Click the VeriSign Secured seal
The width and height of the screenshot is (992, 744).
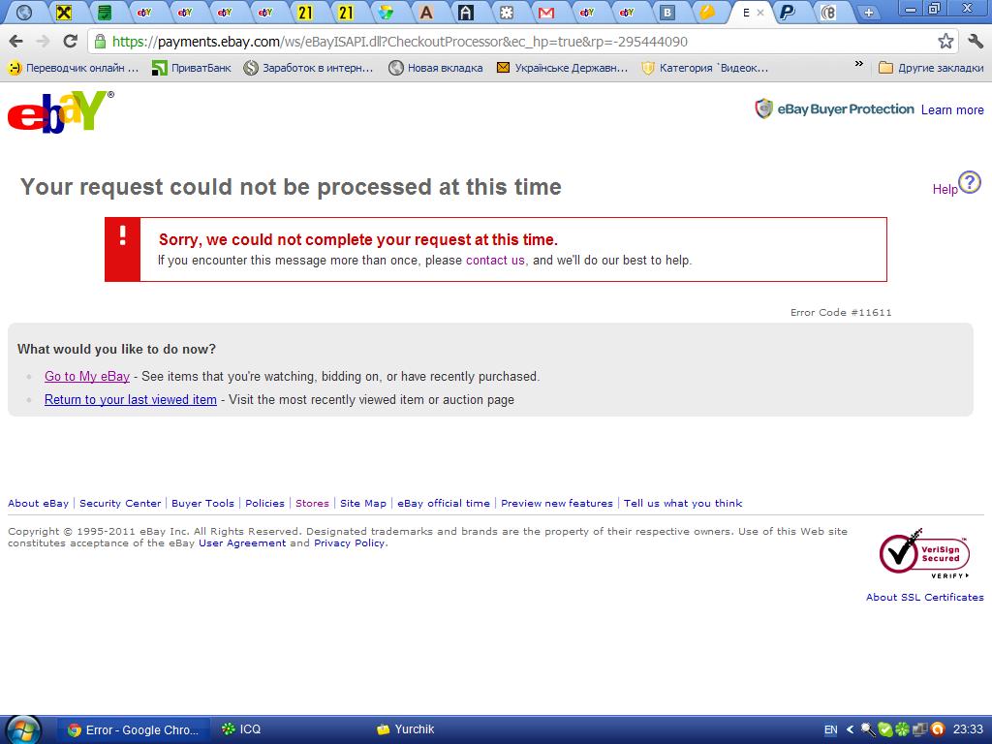[924, 553]
